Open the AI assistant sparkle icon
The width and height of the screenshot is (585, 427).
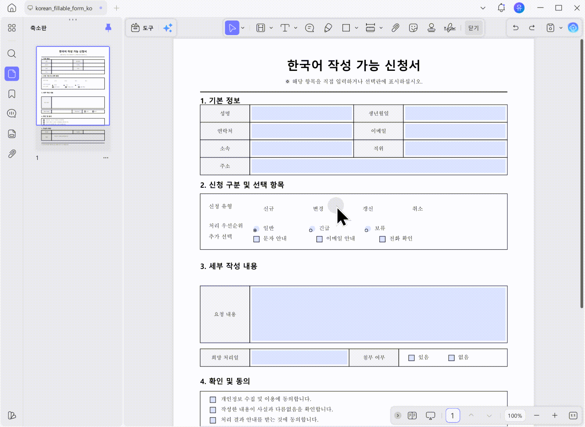coord(168,28)
